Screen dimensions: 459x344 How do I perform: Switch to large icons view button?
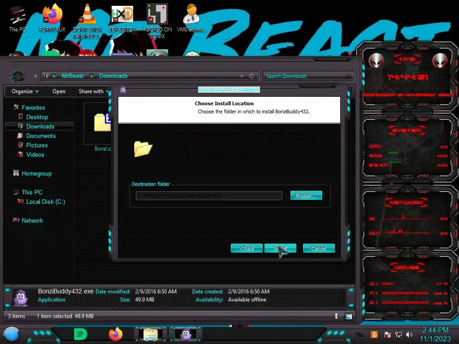(349, 316)
